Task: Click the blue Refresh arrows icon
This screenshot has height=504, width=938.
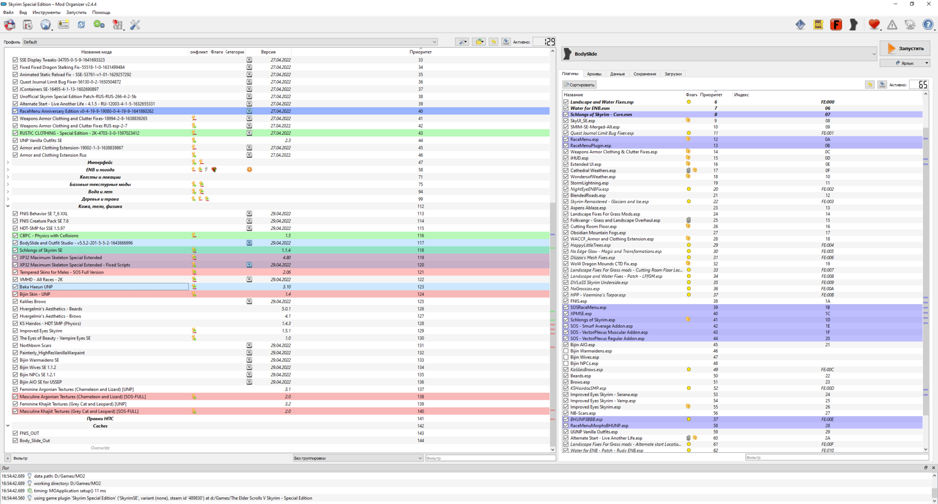Action: pos(81,24)
